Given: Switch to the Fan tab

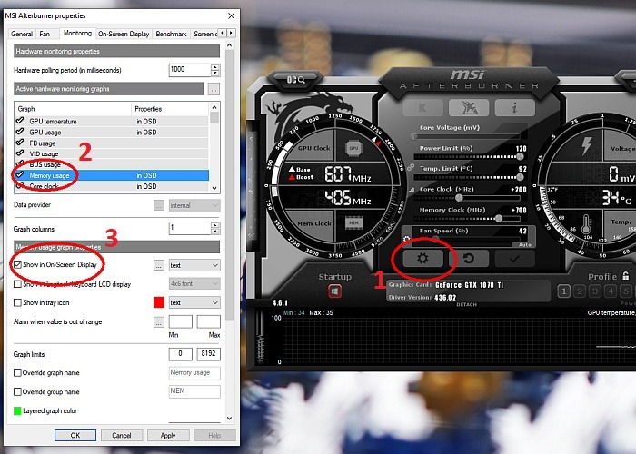Looking at the screenshot, I should (45, 35).
